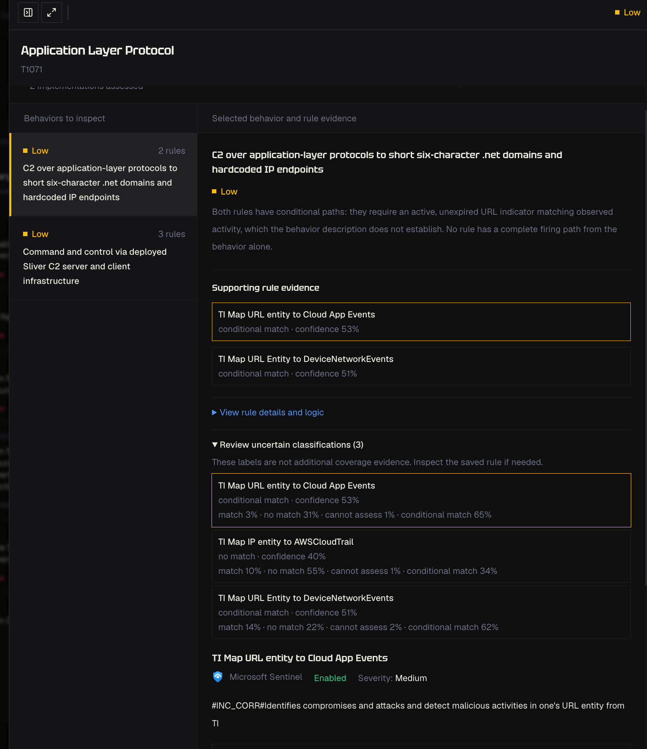647x749 pixels.
Task: Click the Low indicator under selected behavior title
Action: 225,192
